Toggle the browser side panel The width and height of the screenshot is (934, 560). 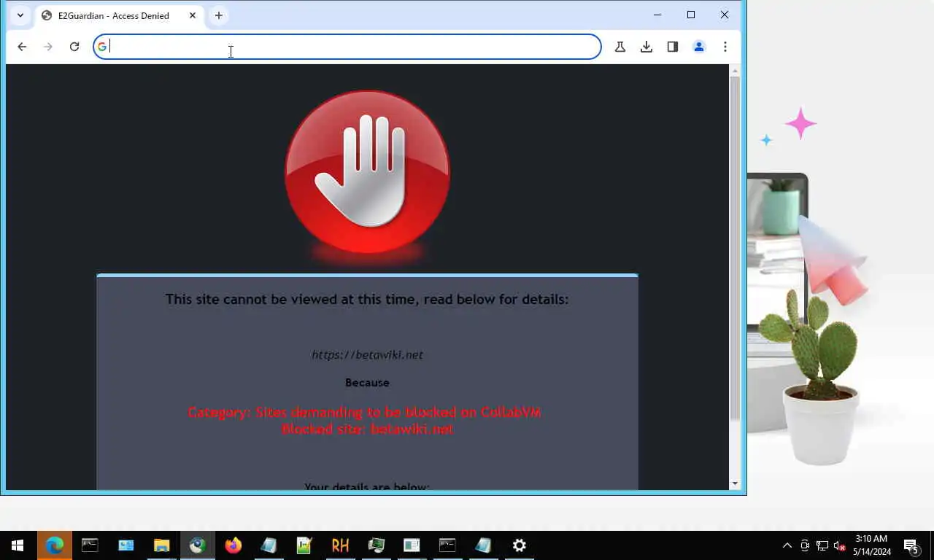click(673, 47)
